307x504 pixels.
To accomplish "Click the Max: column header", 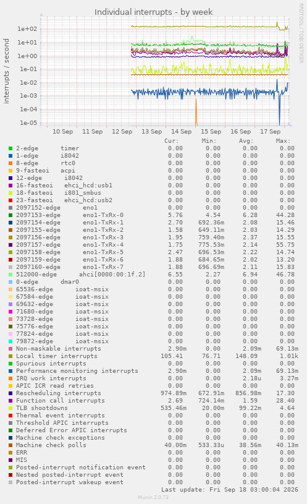I will click(x=283, y=141).
